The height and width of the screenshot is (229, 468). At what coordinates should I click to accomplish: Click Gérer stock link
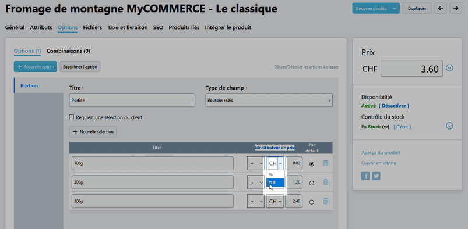point(402,127)
